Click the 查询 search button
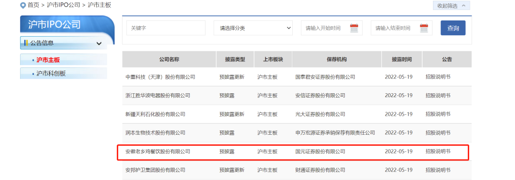515x180 pixels. pos(453,28)
